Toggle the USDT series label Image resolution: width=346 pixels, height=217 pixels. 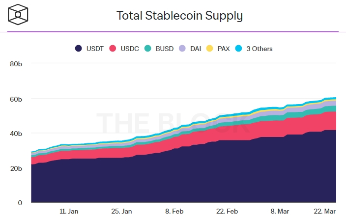(94, 49)
